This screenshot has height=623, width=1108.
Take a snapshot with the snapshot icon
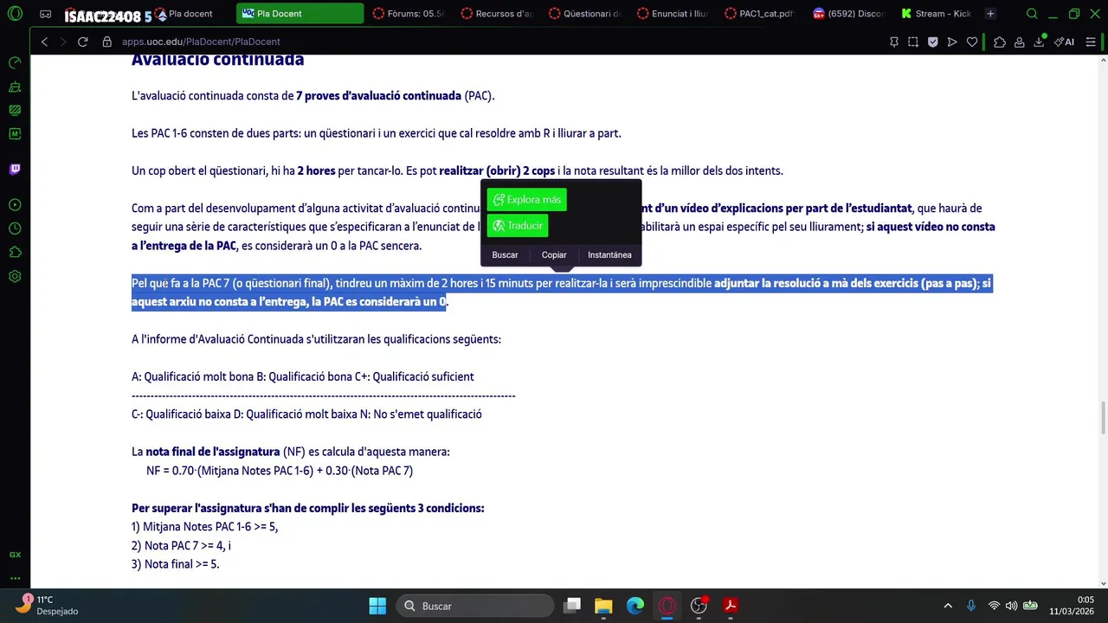[x=913, y=42]
